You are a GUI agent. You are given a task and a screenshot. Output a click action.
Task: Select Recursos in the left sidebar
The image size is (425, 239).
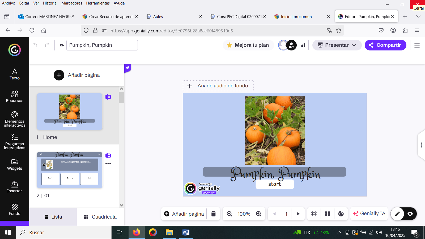point(14,96)
